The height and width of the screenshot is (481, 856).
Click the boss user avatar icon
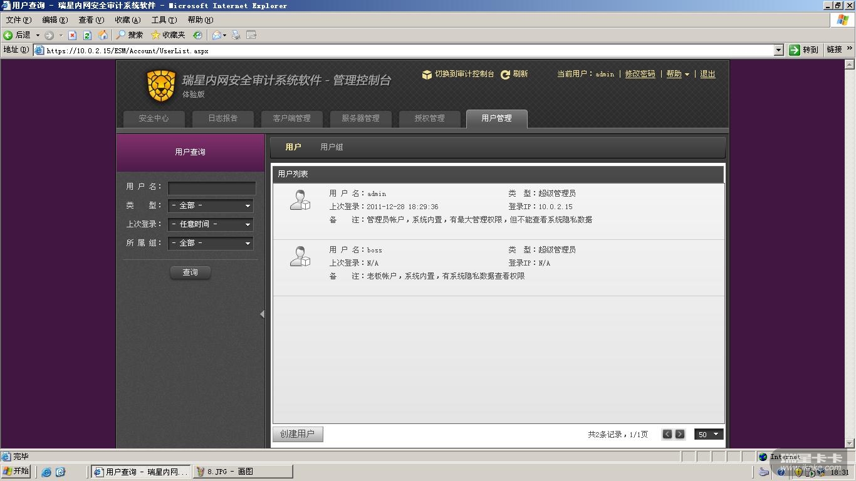coord(300,256)
